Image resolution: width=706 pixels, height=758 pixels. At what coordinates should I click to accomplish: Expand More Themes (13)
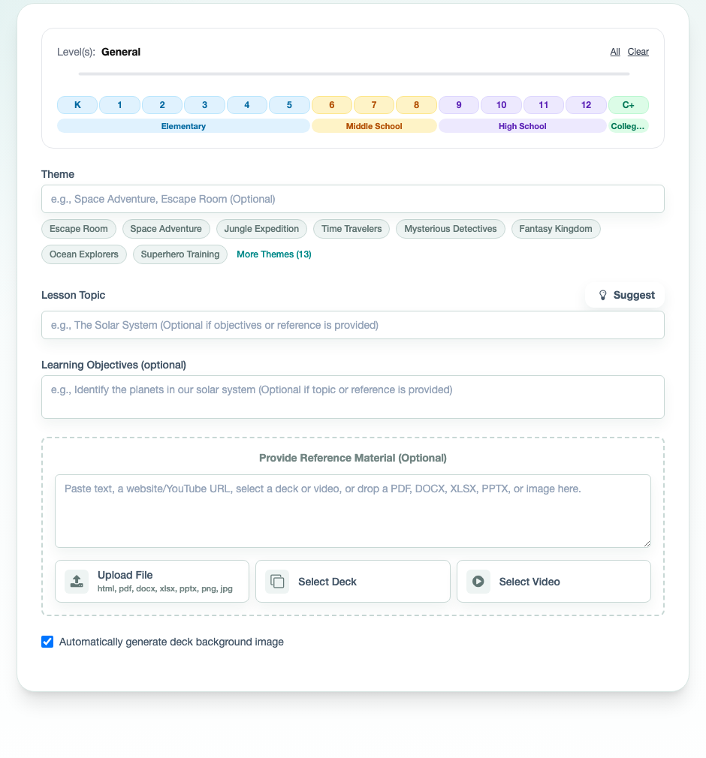coord(273,254)
